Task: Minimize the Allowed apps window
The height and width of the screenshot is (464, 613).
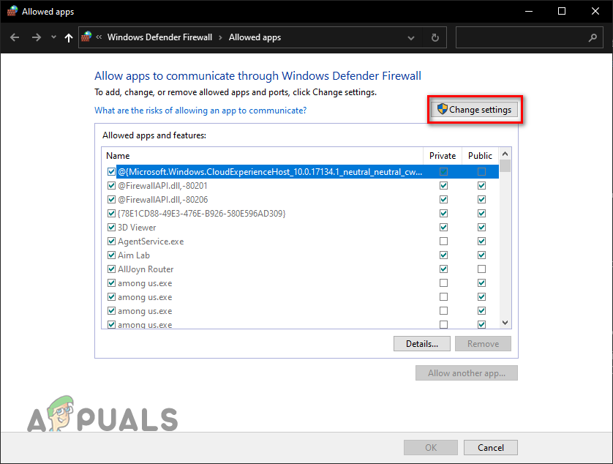Action: tap(529, 12)
